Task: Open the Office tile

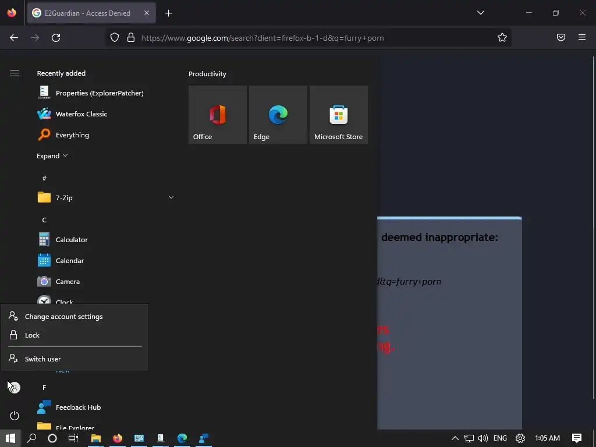Action: click(x=218, y=115)
